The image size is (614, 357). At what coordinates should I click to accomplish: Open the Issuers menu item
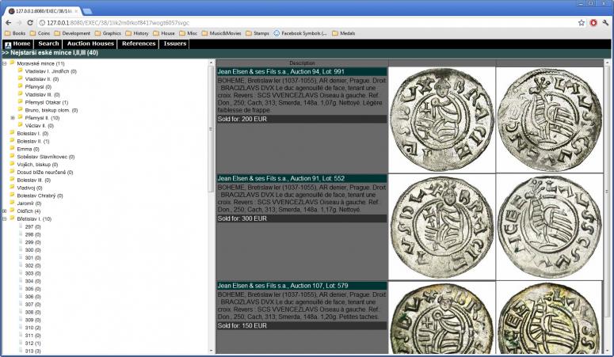tap(174, 44)
